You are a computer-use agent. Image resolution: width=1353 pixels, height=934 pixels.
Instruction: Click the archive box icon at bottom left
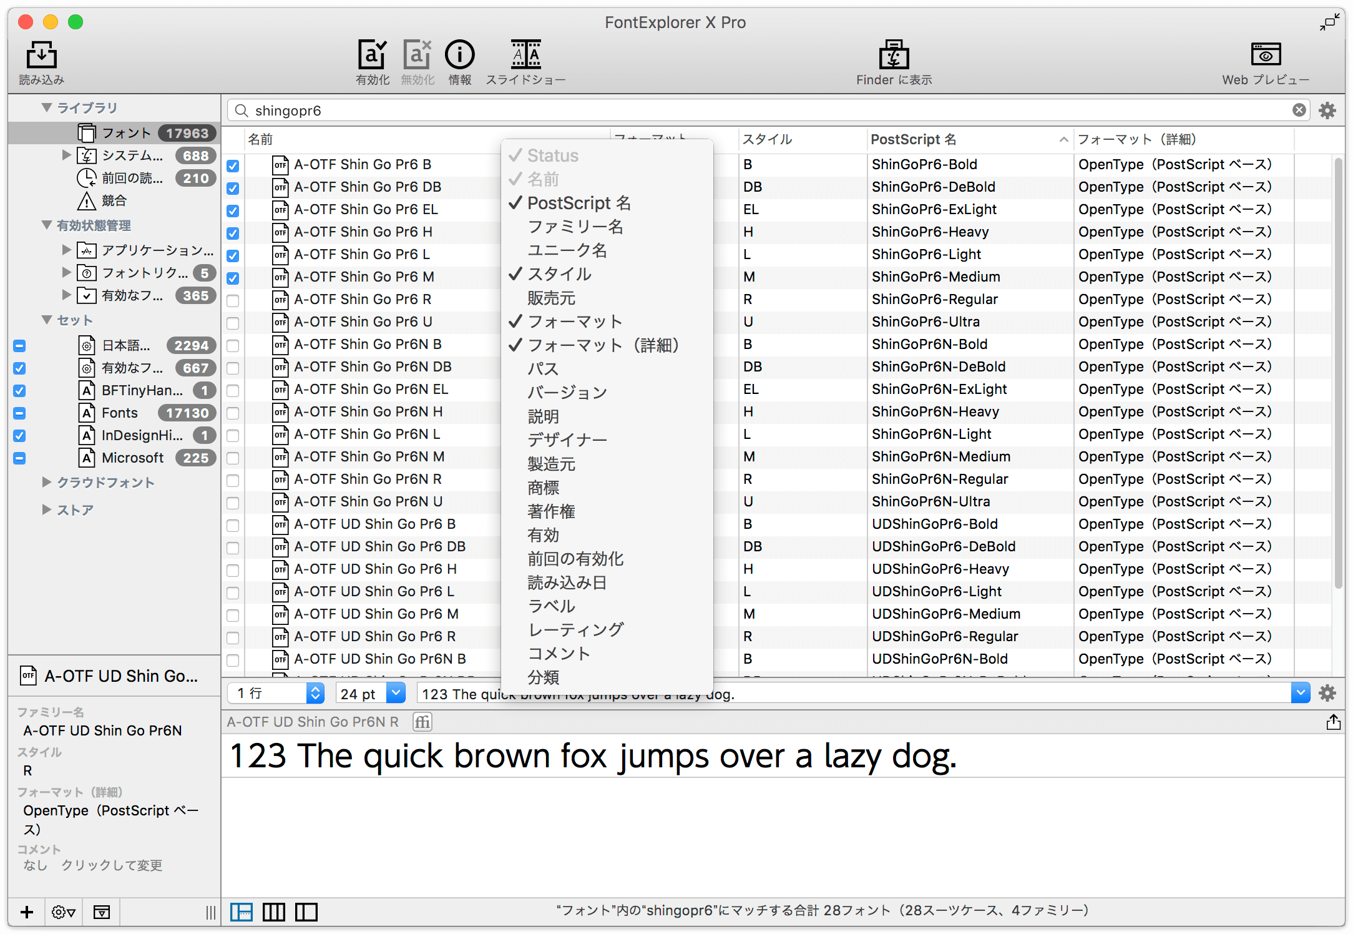coord(102,912)
